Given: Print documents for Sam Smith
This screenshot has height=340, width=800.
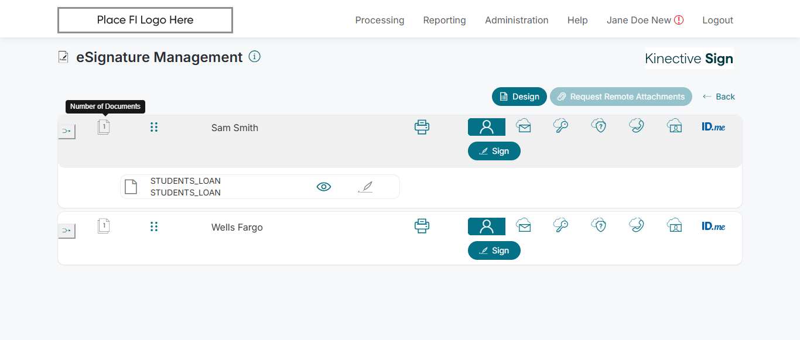Looking at the screenshot, I should point(422,127).
